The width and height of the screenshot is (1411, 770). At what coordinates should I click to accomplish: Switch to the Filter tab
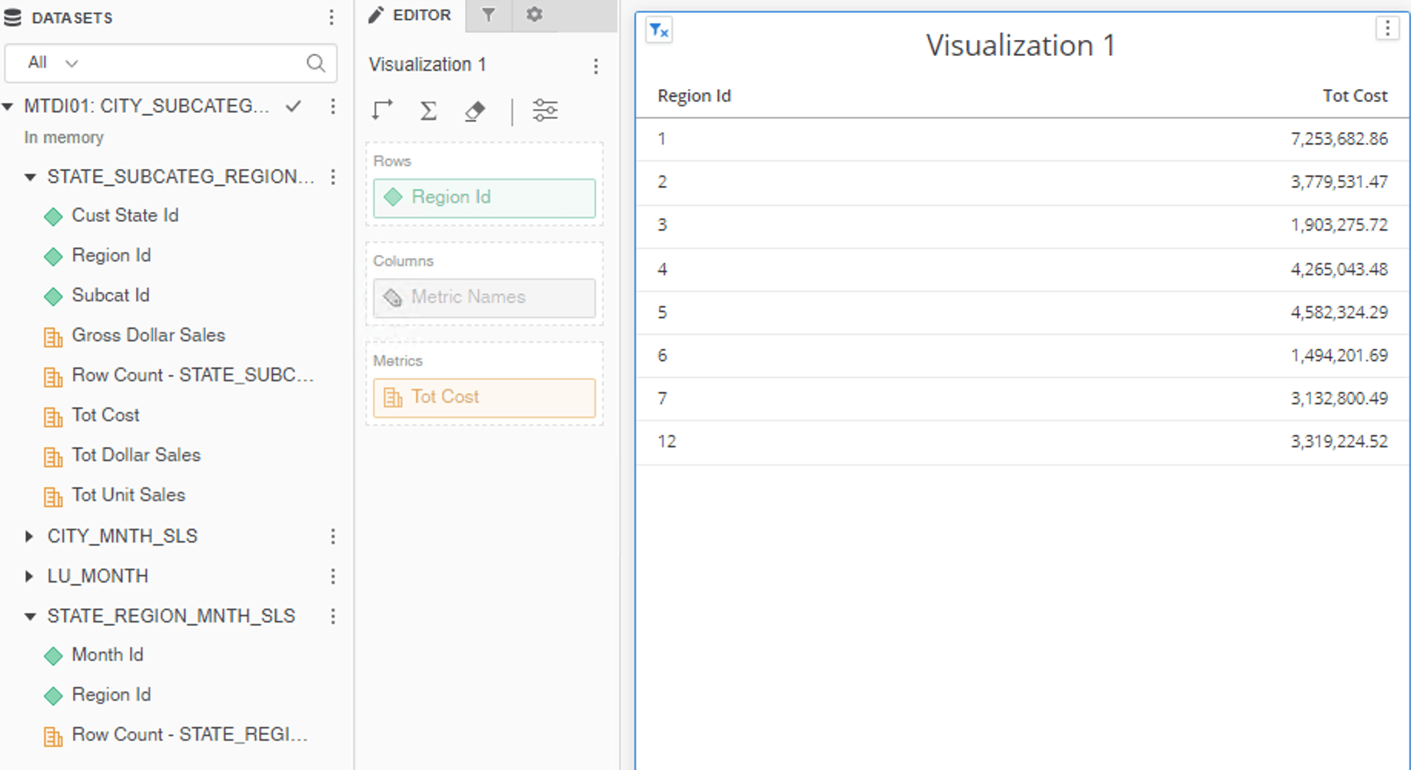click(x=488, y=15)
